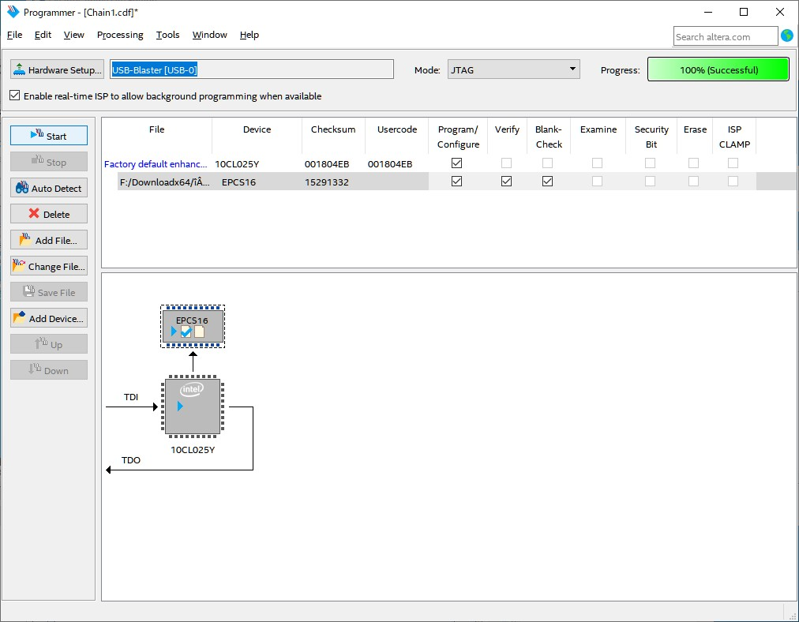
Task: Toggle Enable real-time ISP checkbox
Action: 15,96
